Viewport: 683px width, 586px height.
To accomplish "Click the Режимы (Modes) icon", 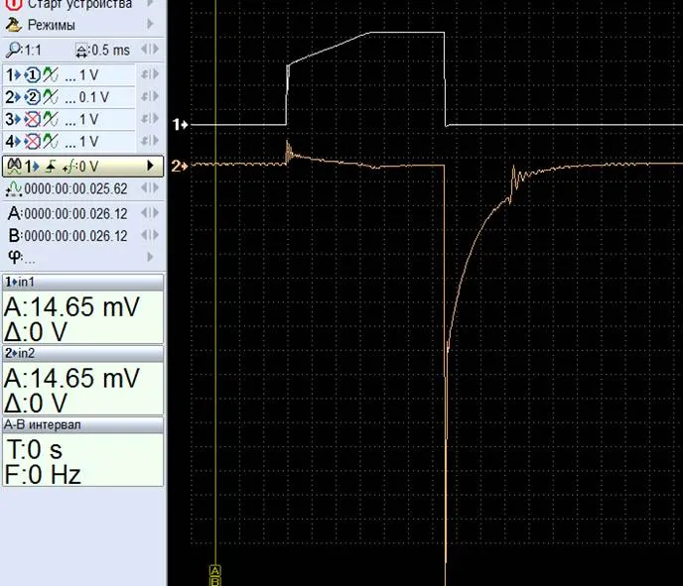I will tap(13, 24).
